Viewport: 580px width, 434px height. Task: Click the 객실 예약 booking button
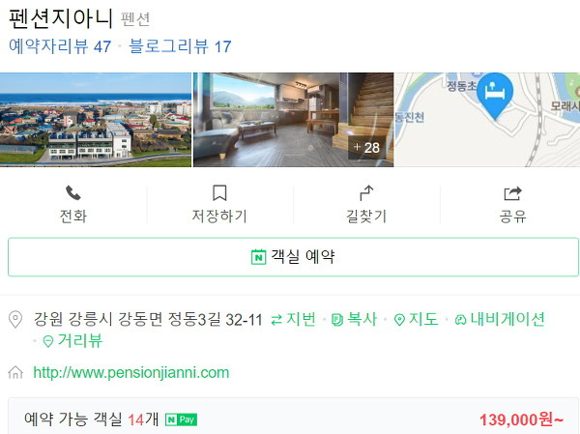293,257
